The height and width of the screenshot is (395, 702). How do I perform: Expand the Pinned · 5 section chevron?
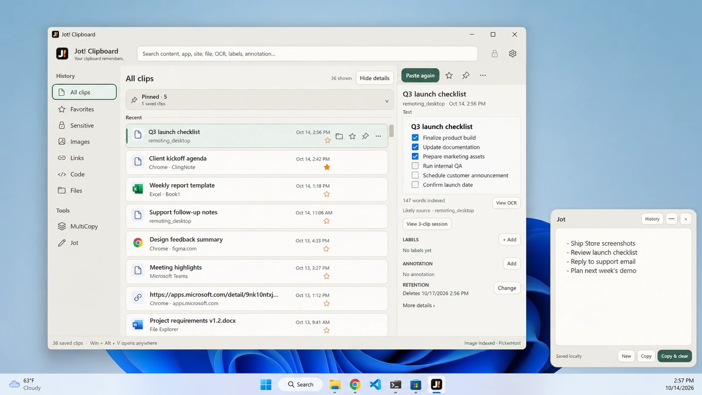click(x=387, y=101)
